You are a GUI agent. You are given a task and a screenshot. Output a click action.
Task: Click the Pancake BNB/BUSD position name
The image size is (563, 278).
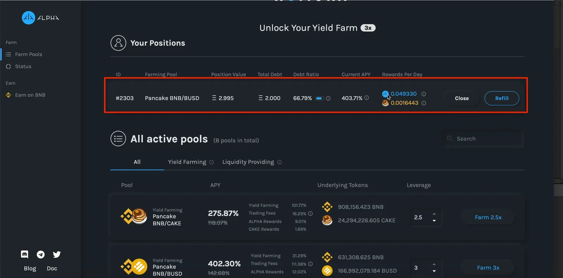tap(172, 98)
